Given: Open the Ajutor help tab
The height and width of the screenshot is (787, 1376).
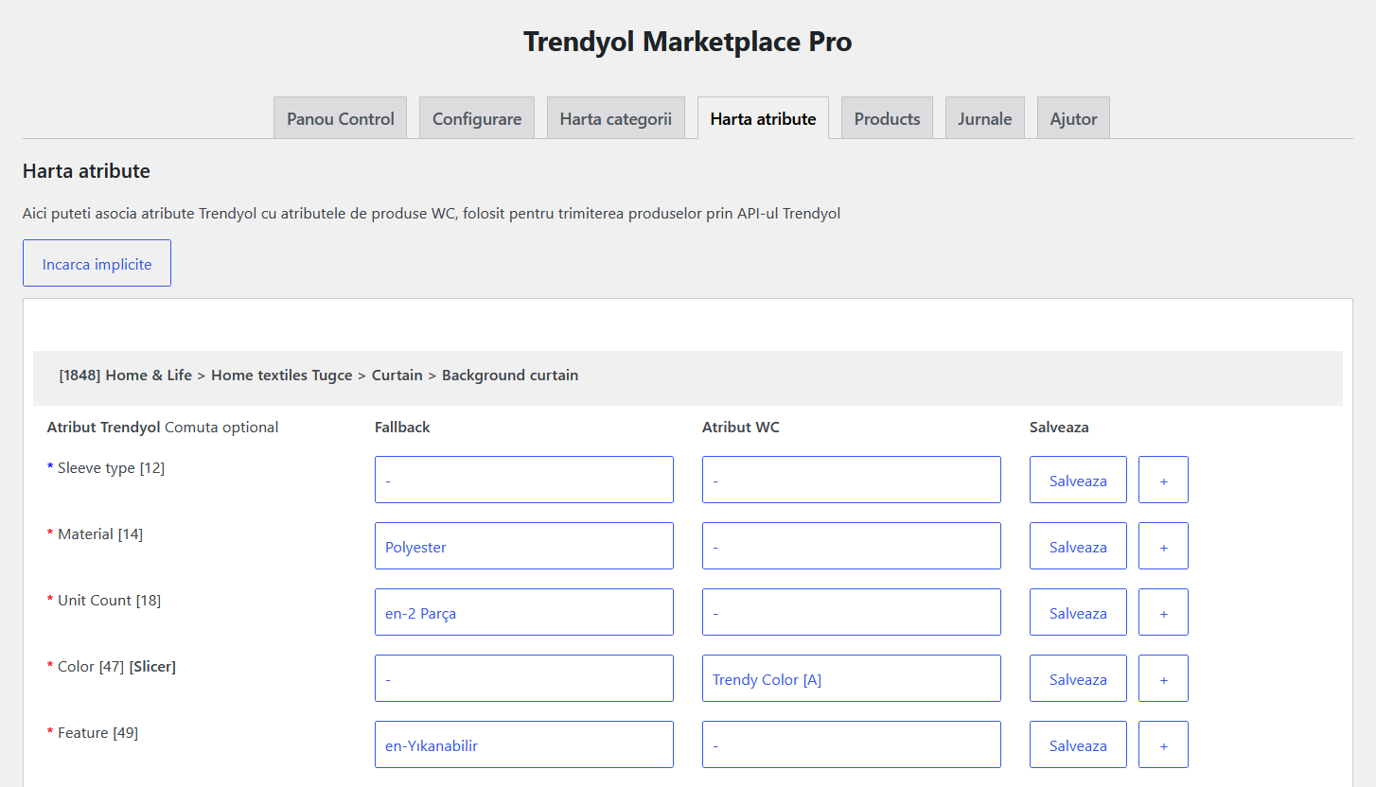Looking at the screenshot, I should click(x=1073, y=118).
